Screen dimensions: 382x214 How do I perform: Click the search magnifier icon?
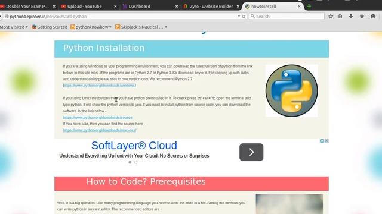252,16
